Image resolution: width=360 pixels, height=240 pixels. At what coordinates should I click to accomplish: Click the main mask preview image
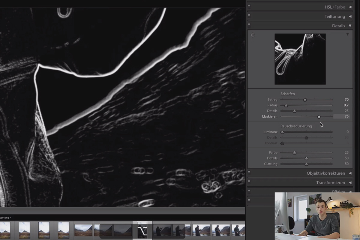[122, 107]
